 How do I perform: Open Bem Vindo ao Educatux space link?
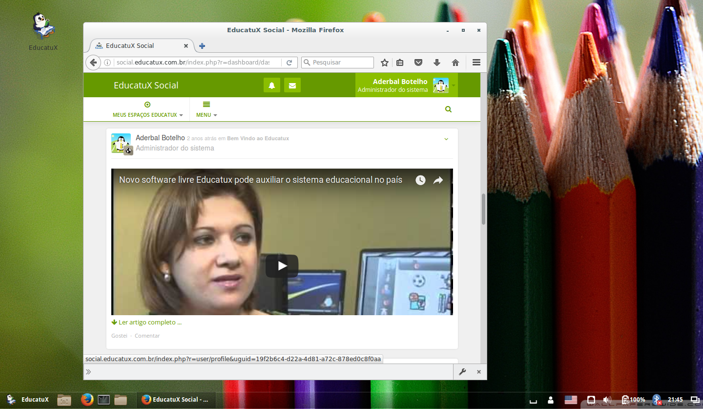pyautogui.click(x=258, y=138)
